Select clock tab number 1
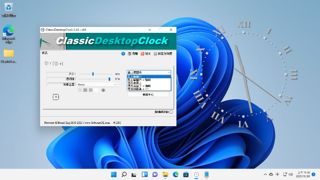 (48, 63)
